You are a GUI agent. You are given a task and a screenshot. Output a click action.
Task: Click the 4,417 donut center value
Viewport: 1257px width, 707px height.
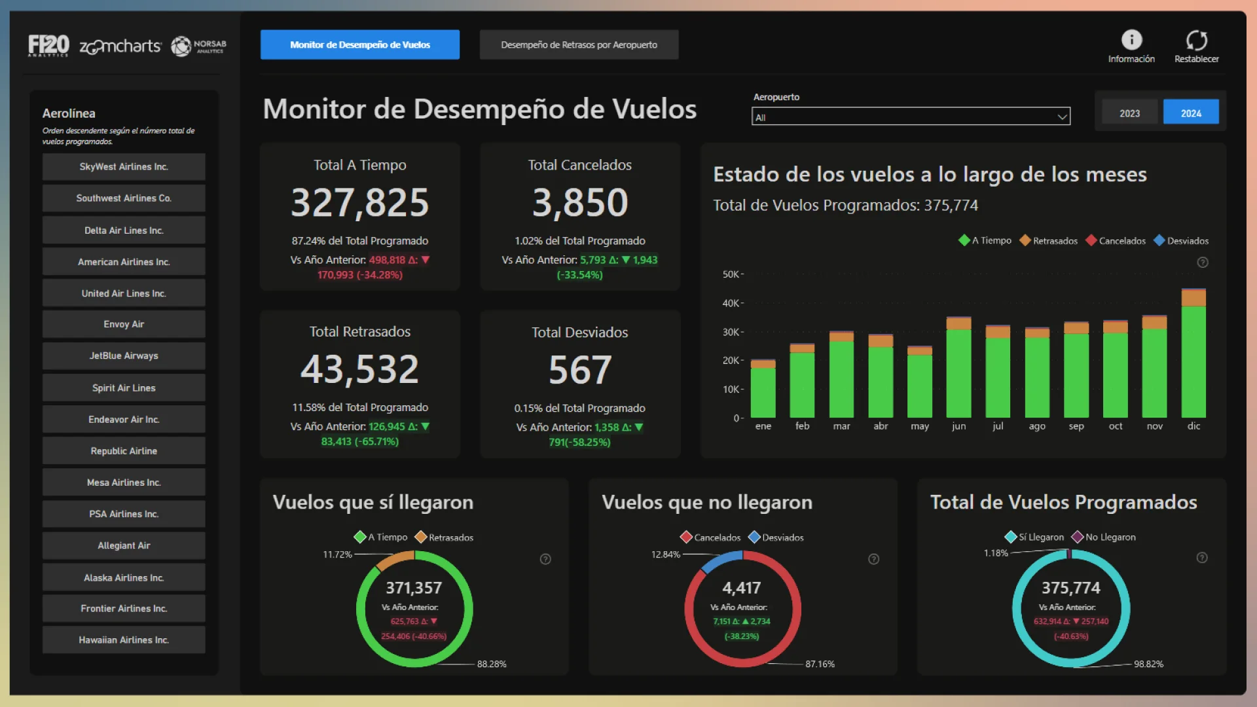[742, 588]
